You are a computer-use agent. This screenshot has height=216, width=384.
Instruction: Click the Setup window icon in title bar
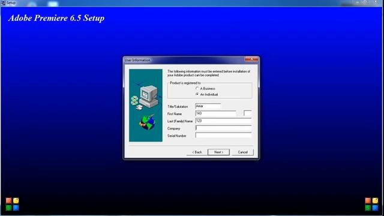point(3,2)
